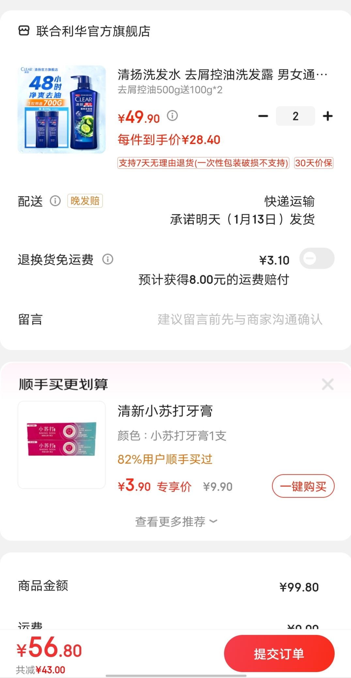Open the 小苏打牙膏 product thumbnail
This screenshot has width=351, height=678.
point(62,445)
